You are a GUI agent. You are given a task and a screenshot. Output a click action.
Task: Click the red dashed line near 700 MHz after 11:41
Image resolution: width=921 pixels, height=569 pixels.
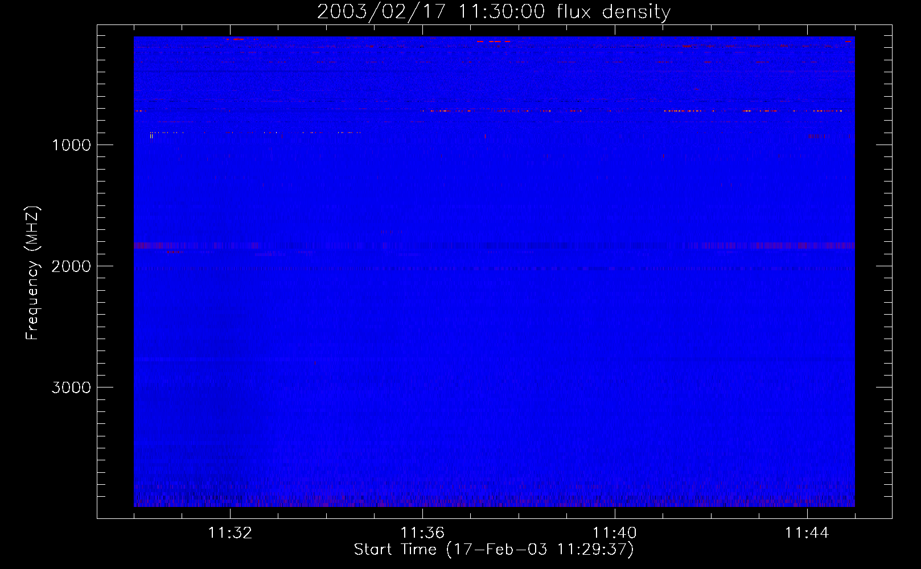[x=683, y=111]
